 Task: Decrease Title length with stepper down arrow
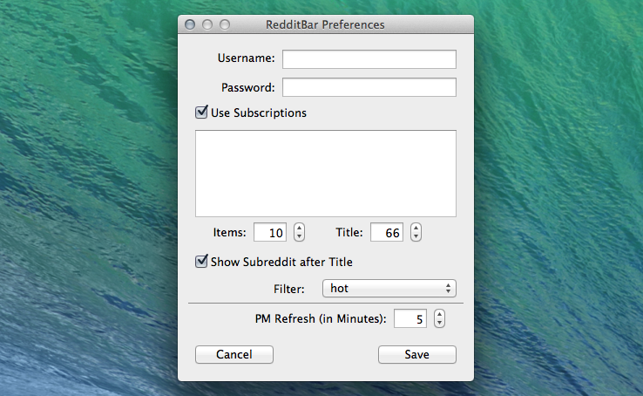coord(416,236)
